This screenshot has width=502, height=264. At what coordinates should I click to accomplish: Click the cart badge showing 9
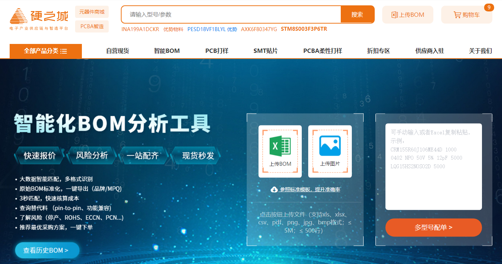coord(489,7)
